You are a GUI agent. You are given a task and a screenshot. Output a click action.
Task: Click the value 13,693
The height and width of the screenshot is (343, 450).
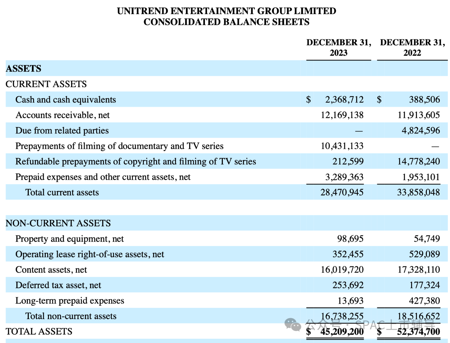[x=351, y=301]
